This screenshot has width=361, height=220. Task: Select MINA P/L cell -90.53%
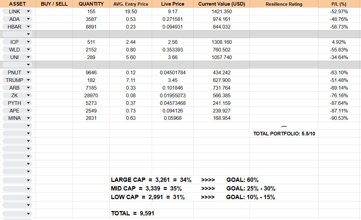(x=339, y=118)
